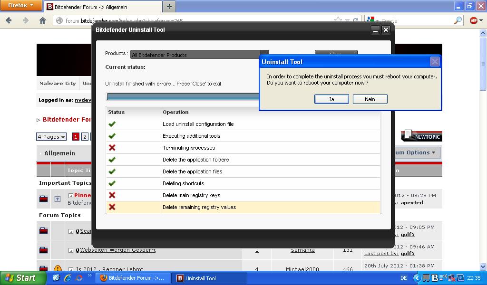Viewport: 487px width, 285px height.
Task: Go to forum page 1
Action: click(76, 137)
